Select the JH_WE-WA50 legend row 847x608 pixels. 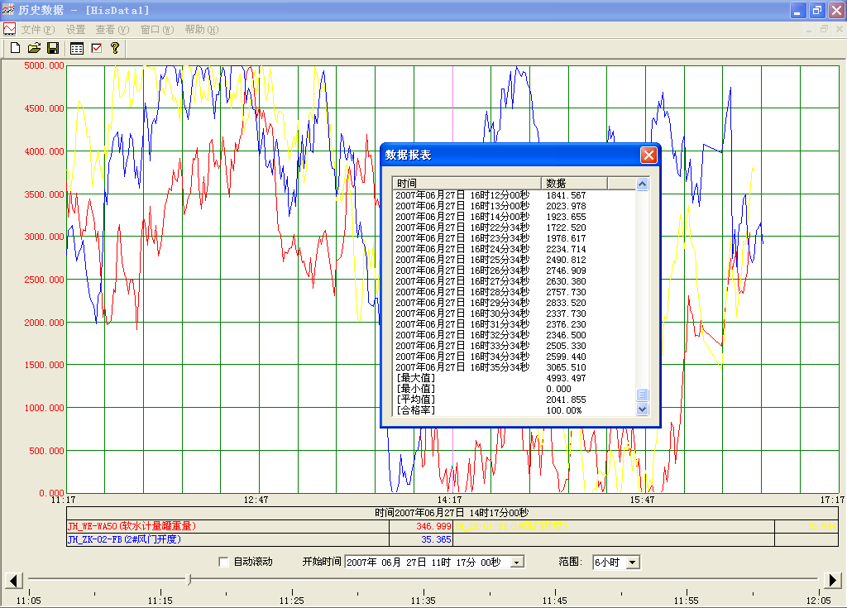click(132, 526)
